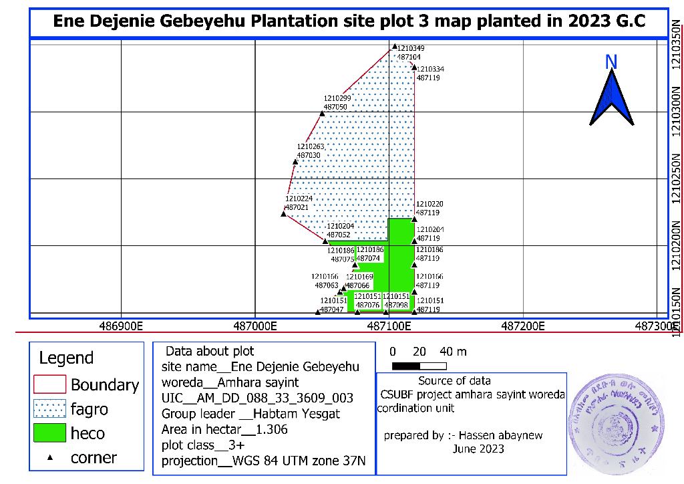
Task: Select the 'Area in hectar__1.306' text line
Action: click(x=224, y=430)
